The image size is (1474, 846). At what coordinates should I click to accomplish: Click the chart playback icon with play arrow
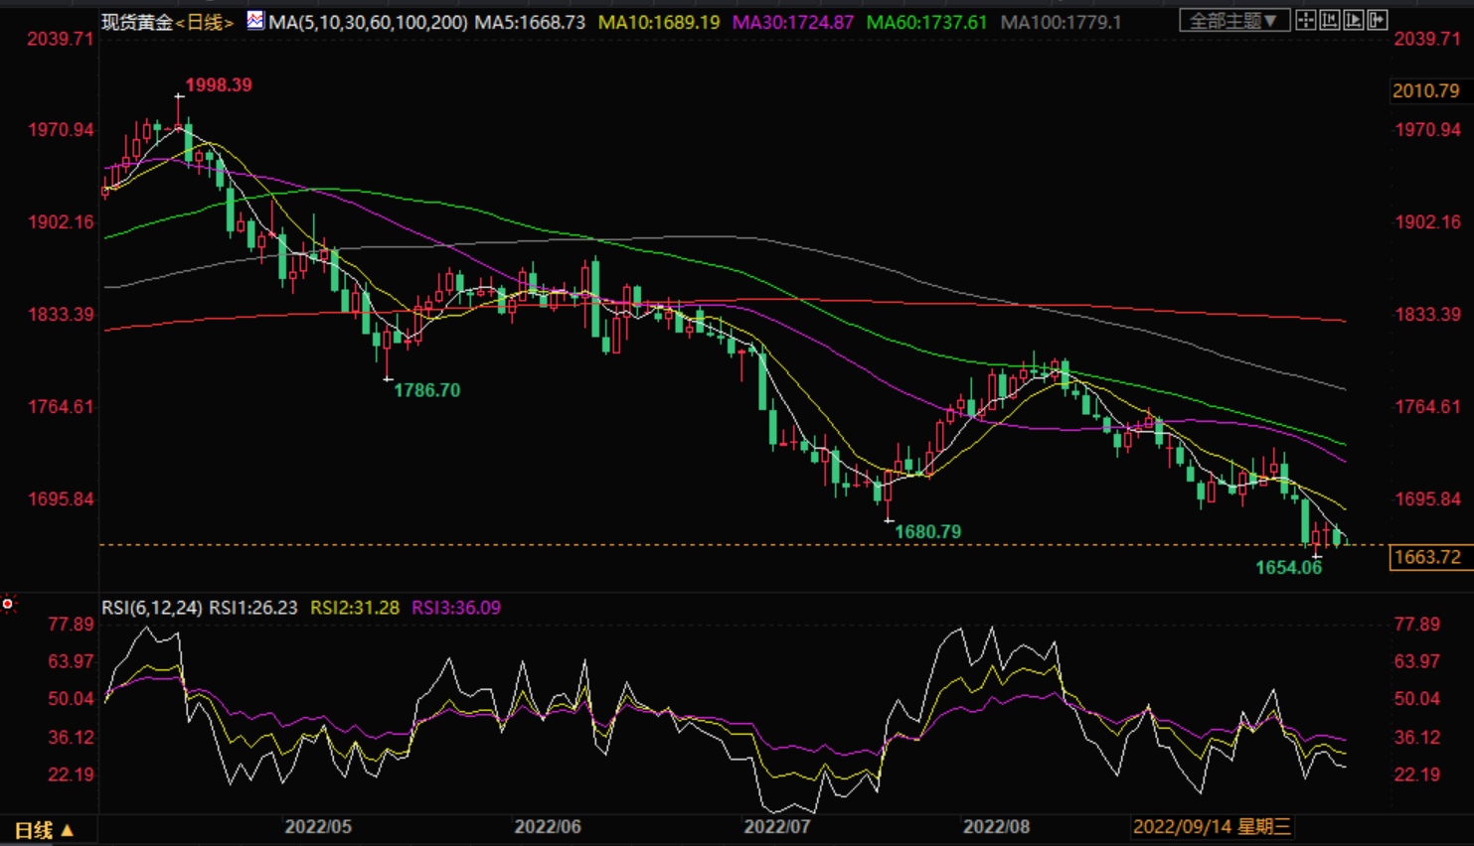pos(1354,20)
